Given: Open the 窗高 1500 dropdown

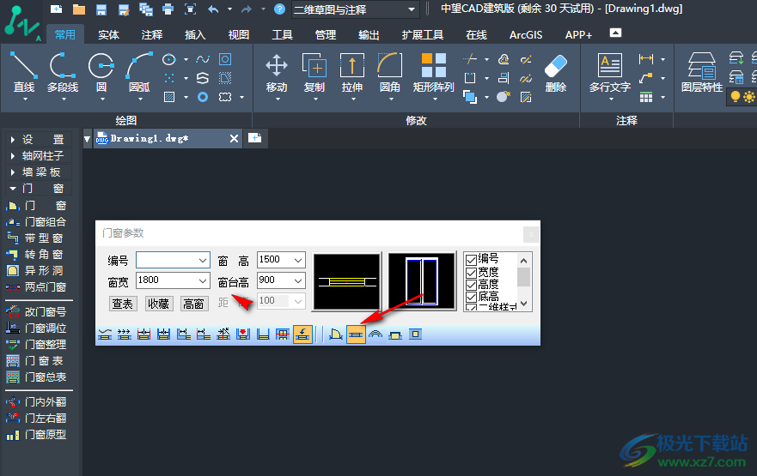Looking at the screenshot, I should point(298,260).
